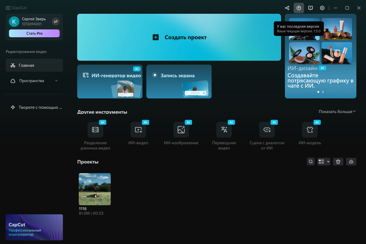Click the ИИ-генератор видео film icon
The height and width of the screenshot is (244, 366).
pyautogui.click(x=86, y=75)
